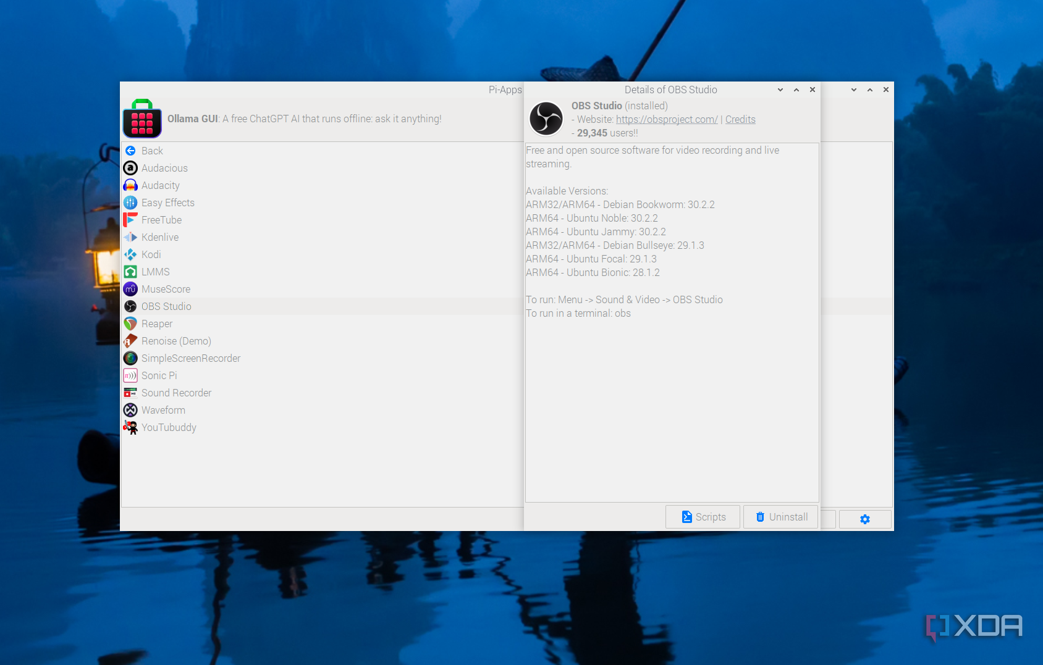Select the Audacious app icon
The image size is (1043, 665).
coord(130,168)
